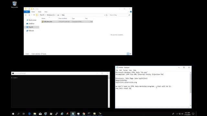This screenshot has height=116, width=207.
Task: Click Notepad scrollbar down arrow
Action: (x=191, y=106)
